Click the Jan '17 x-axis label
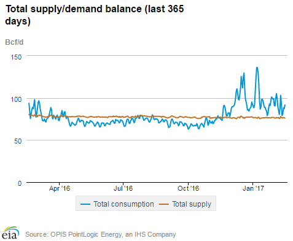This screenshot has height=241, width=293. (x=253, y=188)
